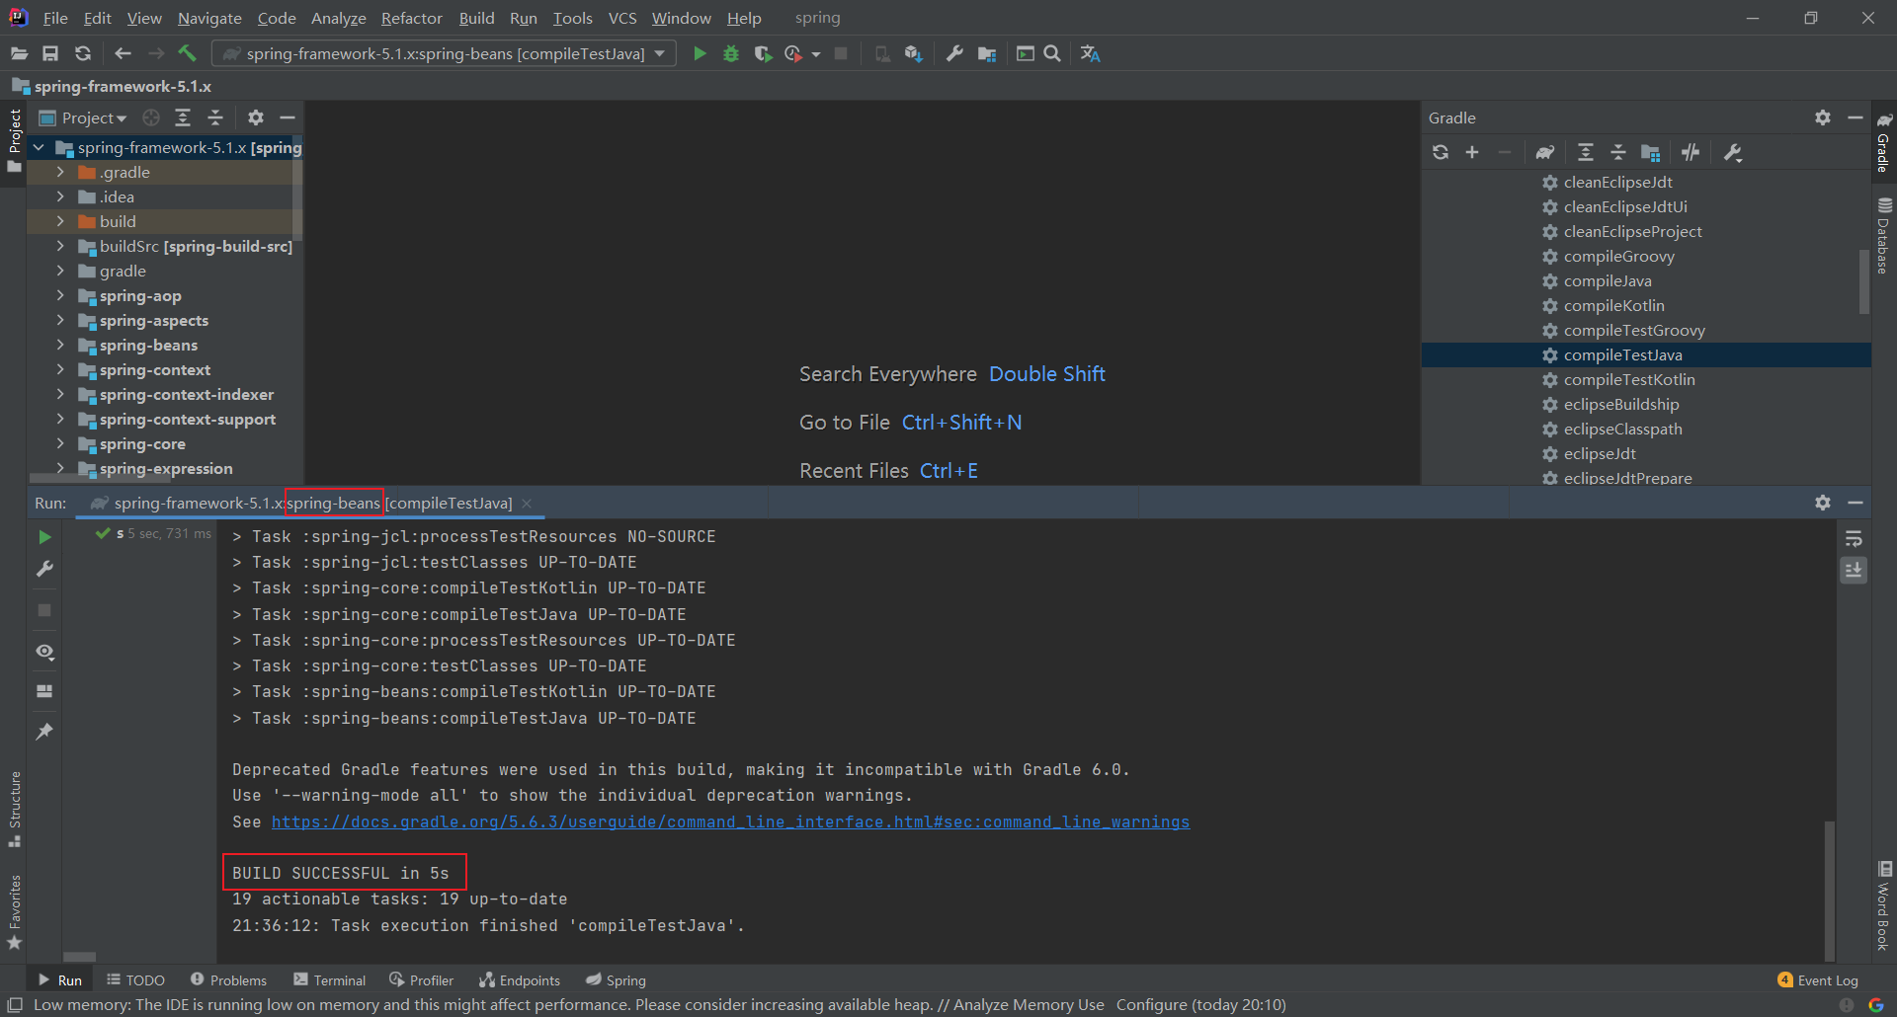Start the Debug session
Image resolution: width=1897 pixels, height=1017 pixels.
point(731,53)
